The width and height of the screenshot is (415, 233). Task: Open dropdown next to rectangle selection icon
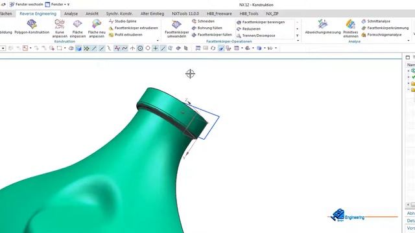click(x=65, y=48)
